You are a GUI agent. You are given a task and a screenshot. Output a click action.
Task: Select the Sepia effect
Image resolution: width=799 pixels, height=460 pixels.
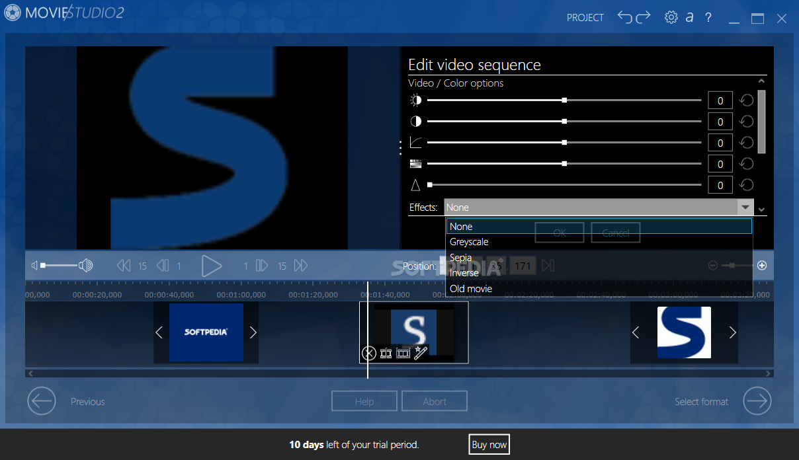click(x=599, y=258)
